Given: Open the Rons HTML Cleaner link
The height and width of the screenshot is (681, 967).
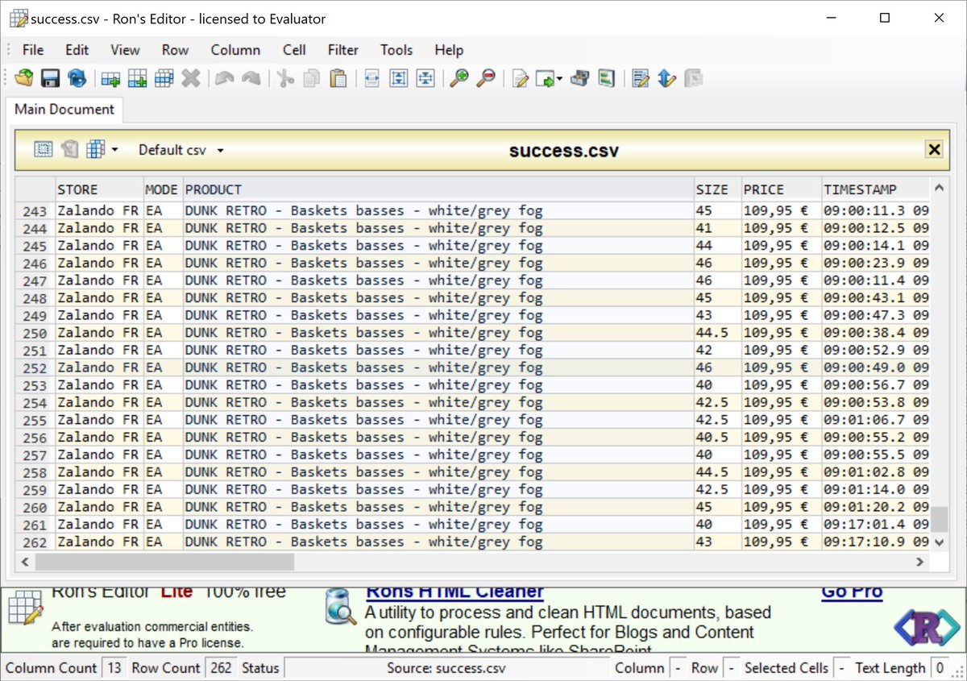Looking at the screenshot, I should 454,592.
